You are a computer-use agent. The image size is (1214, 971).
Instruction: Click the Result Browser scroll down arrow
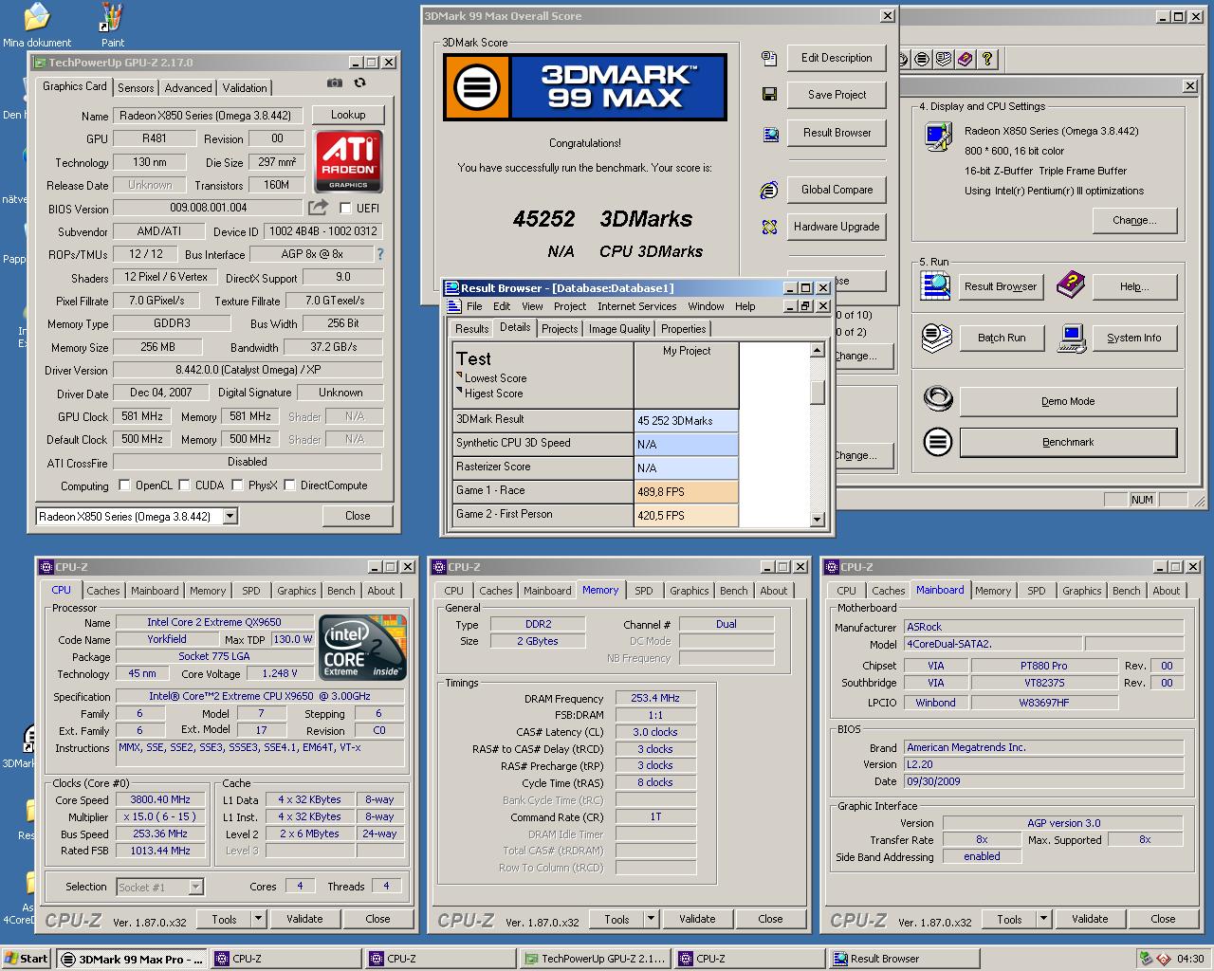pyautogui.click(x=818, y=519)
